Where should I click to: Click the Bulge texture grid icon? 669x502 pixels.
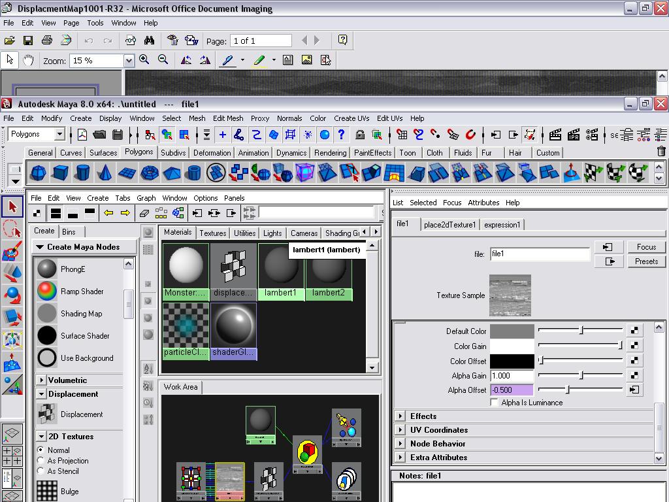[47, 491]
